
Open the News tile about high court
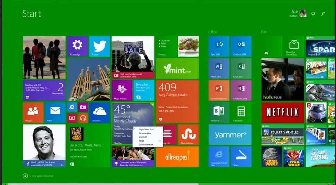coord(133,57)
